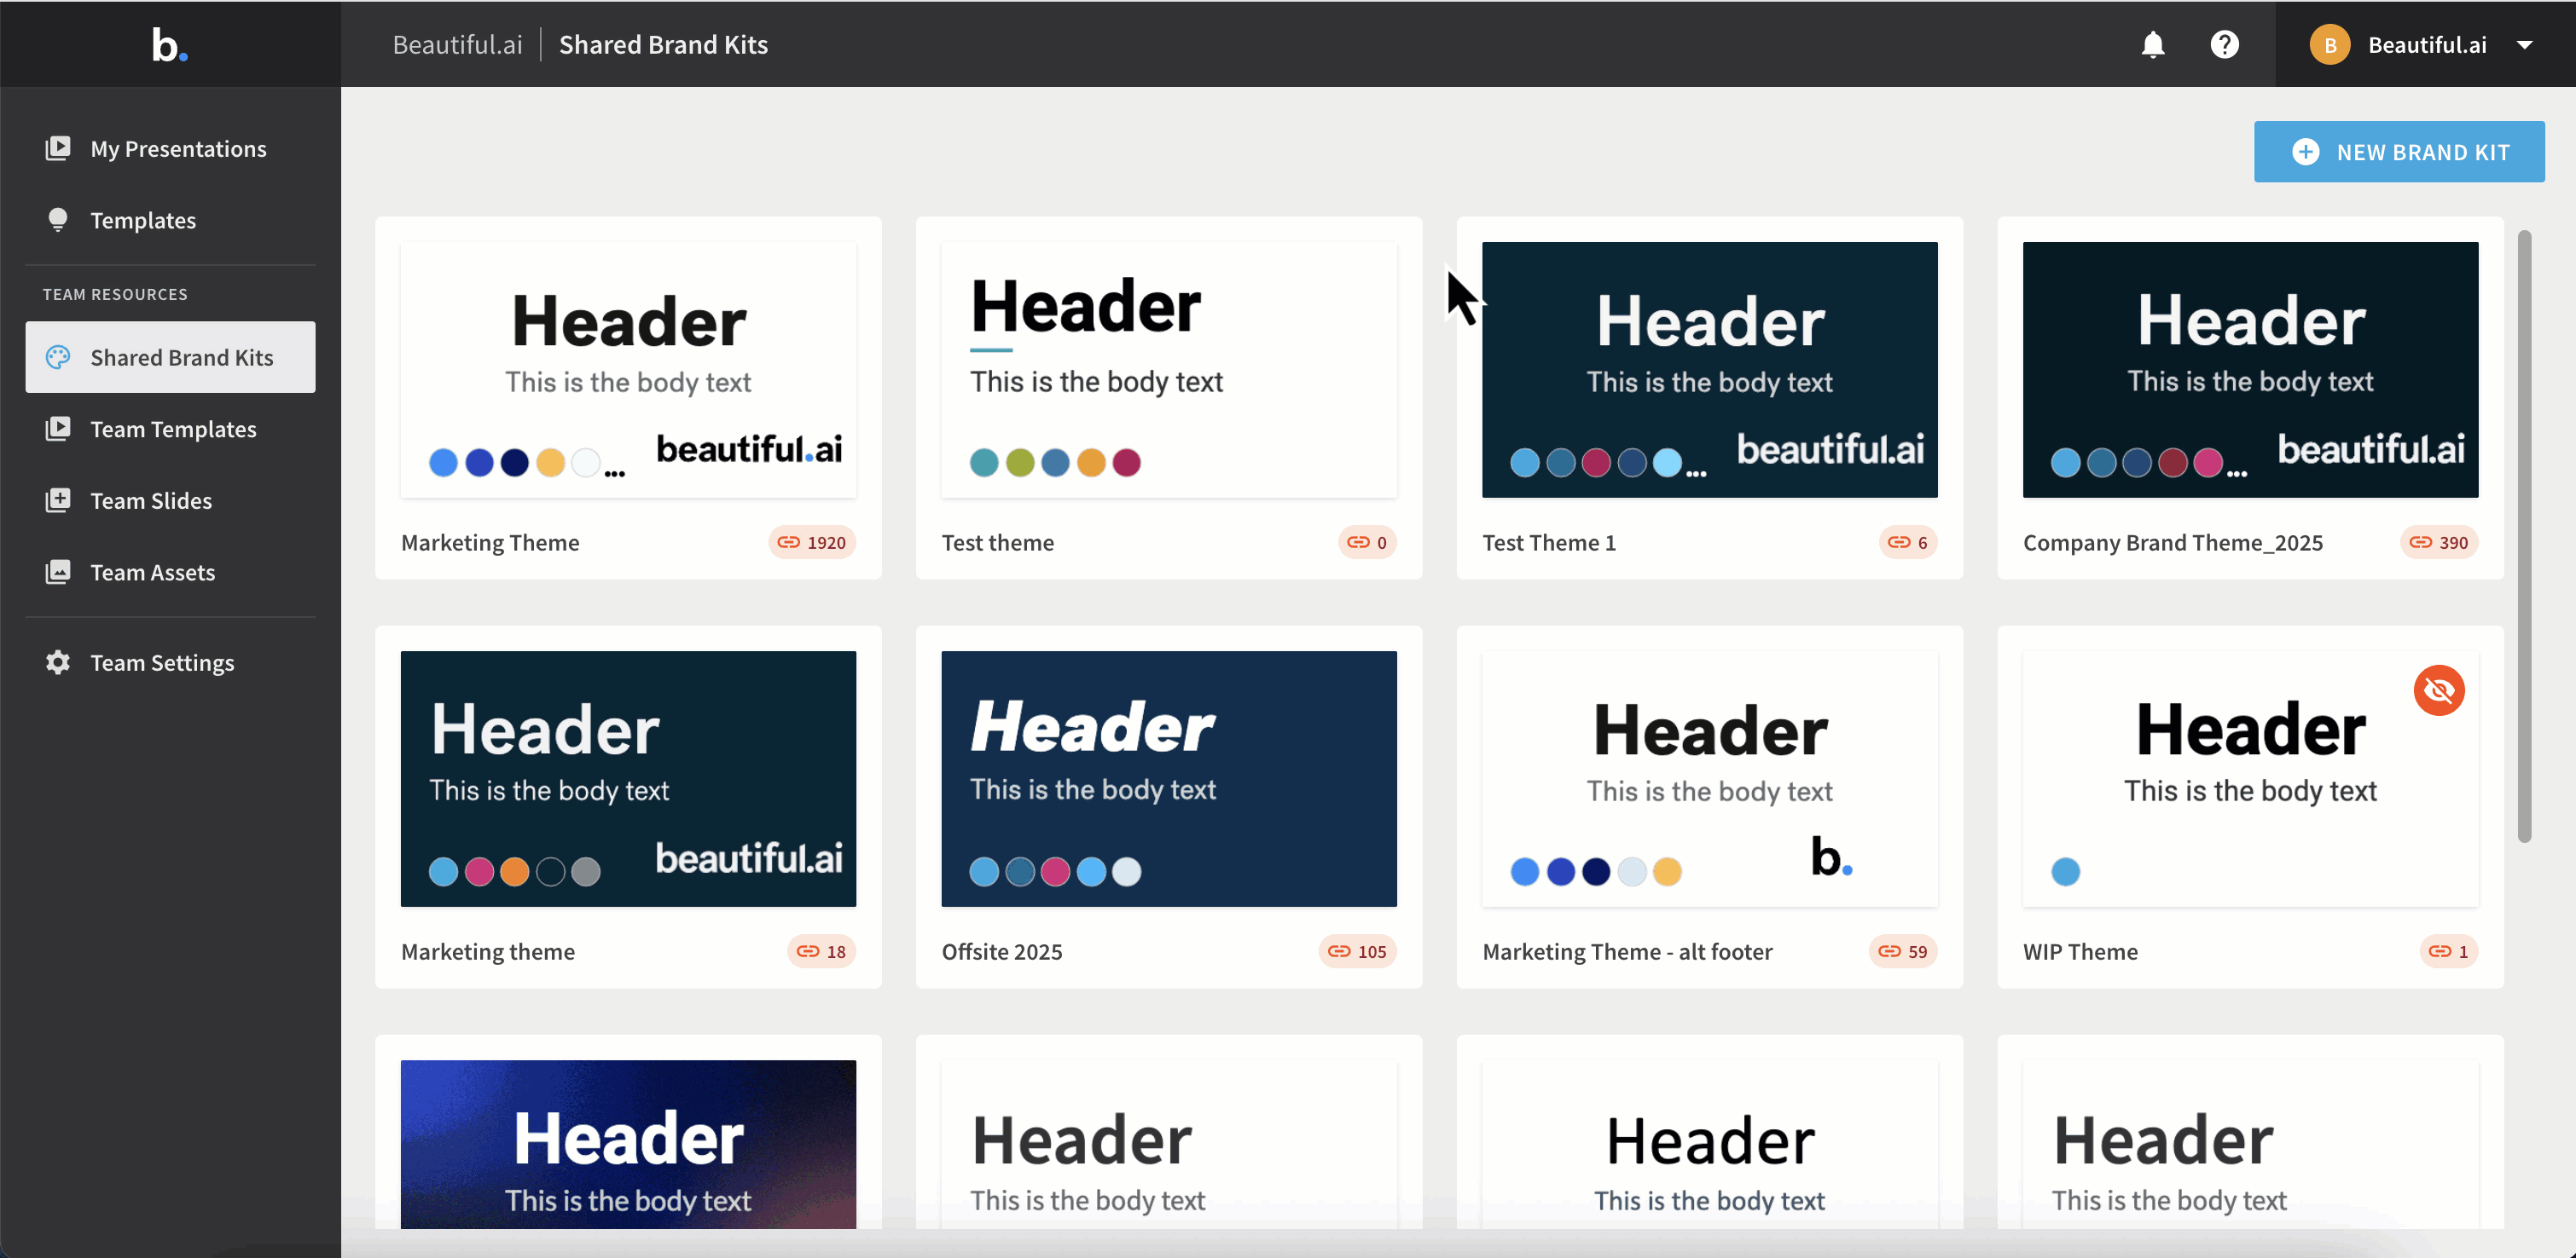Screen dimensions: 2576x1258
Task: Open Team Assets
Action: pos(170,573)
